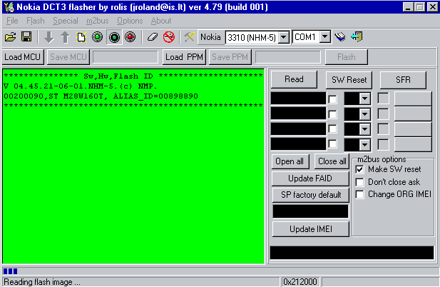Expand the phone model 3310 (NHM-5) dropdown
This screenshot has height=287, width=440.
tap(284, 37)
